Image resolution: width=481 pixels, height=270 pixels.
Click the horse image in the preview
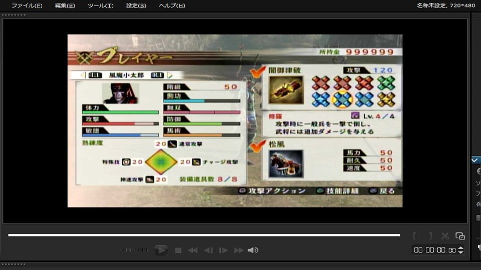pos(286,164)
